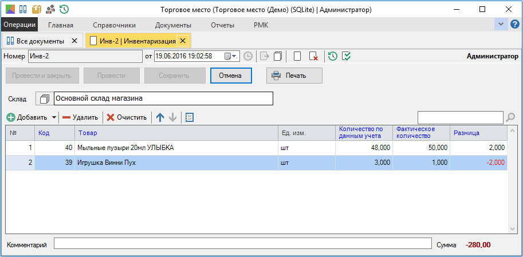Click the total sum -280,00

tap(478, 245)
